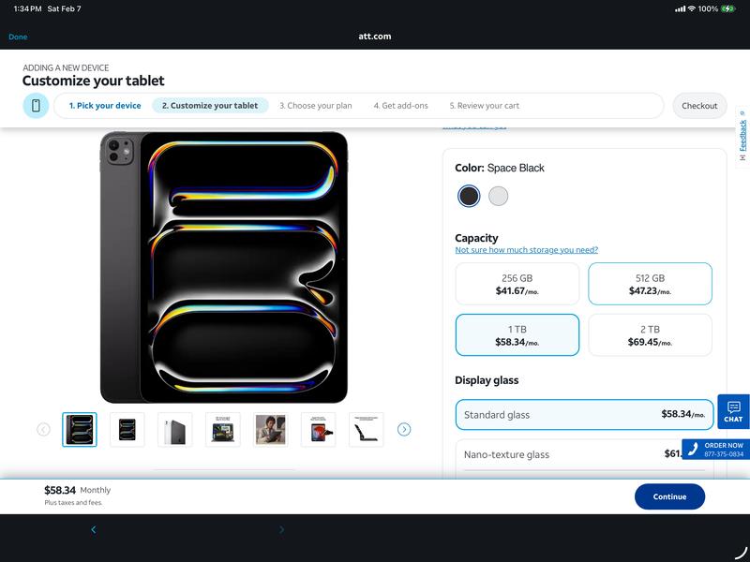
Task: Choose 1 TB capacity option
Action: point(517,335)
